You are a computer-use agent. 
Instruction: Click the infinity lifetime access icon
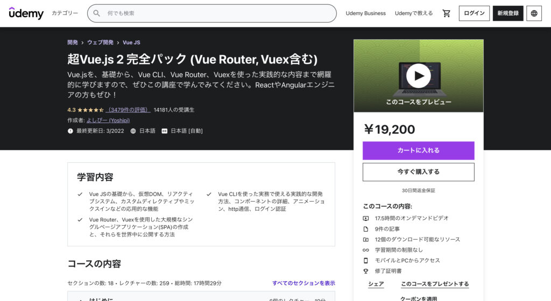(366, 250)
